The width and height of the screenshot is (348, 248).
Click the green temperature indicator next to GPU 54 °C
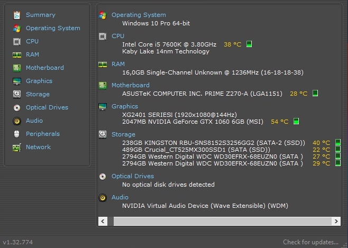296,121
